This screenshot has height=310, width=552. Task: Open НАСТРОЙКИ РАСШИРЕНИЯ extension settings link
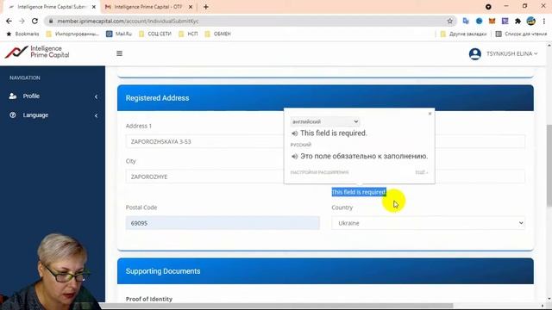pos(319,172)
